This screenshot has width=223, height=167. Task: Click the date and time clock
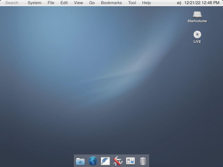pyautogui.click(x=202, y=3)
